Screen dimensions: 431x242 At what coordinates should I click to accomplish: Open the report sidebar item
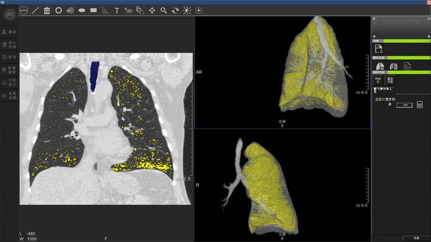[9, 57]
